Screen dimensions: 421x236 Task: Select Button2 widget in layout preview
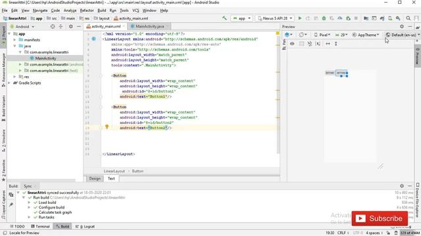341,73
